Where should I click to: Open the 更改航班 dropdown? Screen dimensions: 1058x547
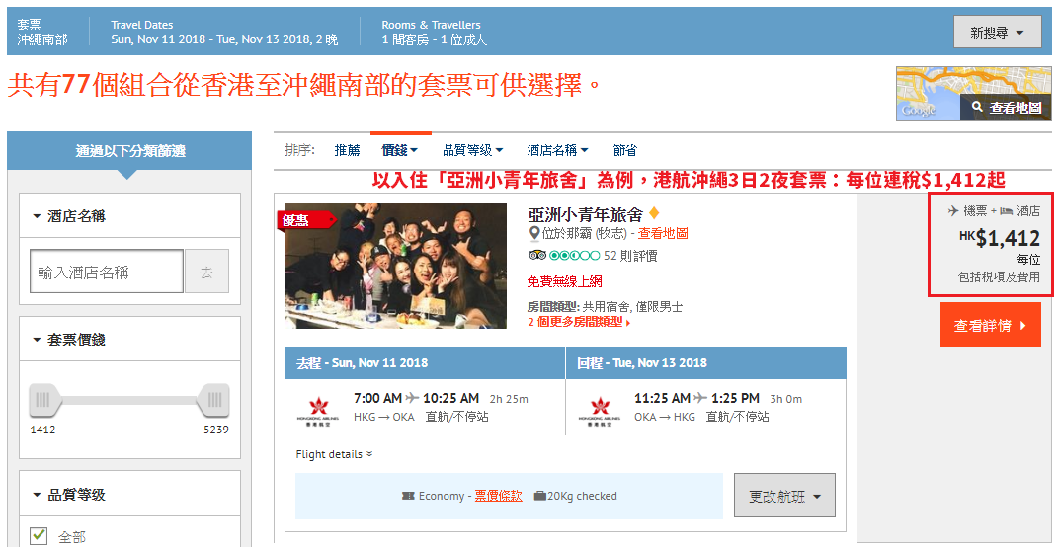(784, 496)
